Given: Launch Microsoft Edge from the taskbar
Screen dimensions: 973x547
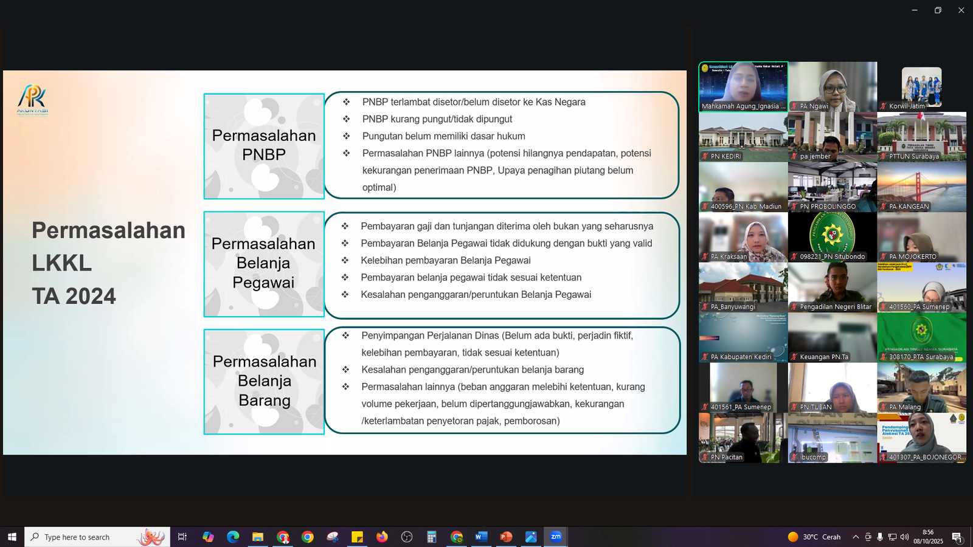Looking at the screenshot, I should tap(233, 537).
